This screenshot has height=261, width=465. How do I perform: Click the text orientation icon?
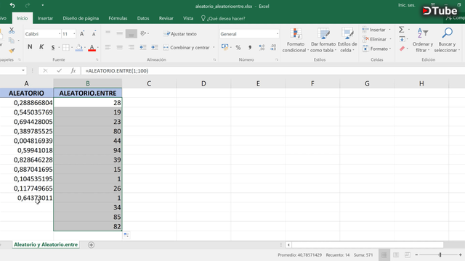point(144,33)
